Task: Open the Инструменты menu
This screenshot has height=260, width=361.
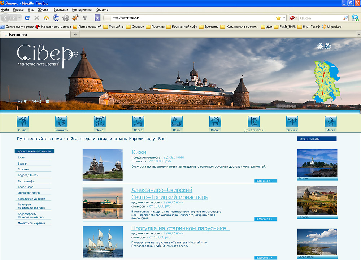Action: (x=82, y=10)
